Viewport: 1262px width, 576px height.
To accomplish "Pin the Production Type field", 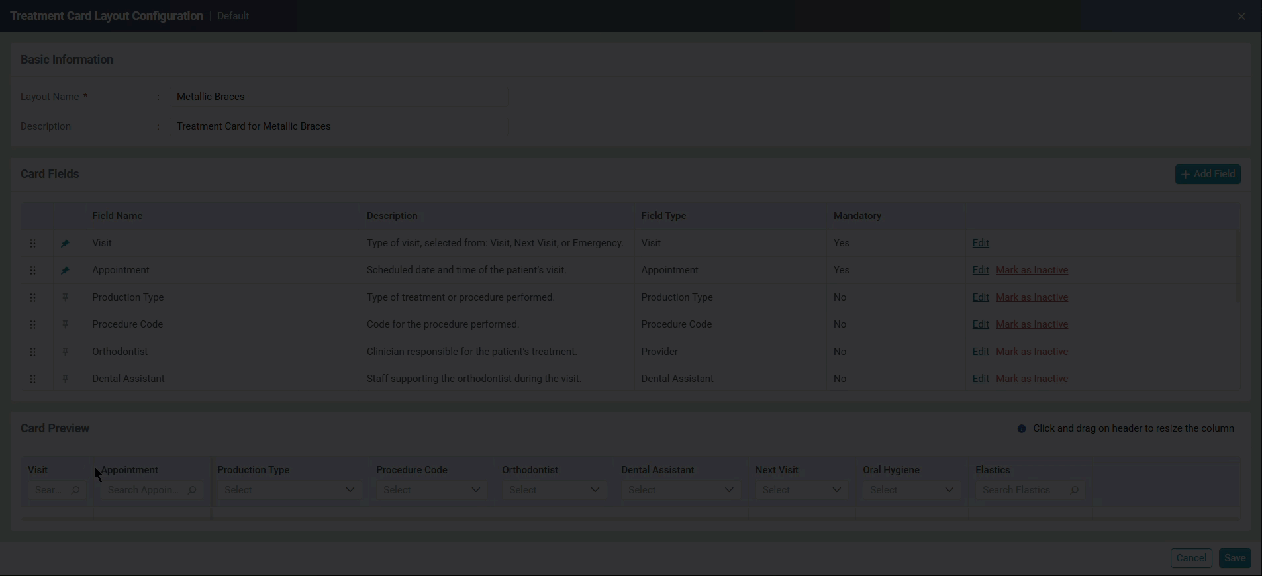I will (x=65, y=297).
